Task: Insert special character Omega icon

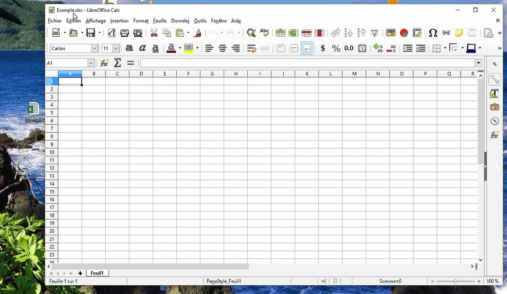Action: click(433, 33)
